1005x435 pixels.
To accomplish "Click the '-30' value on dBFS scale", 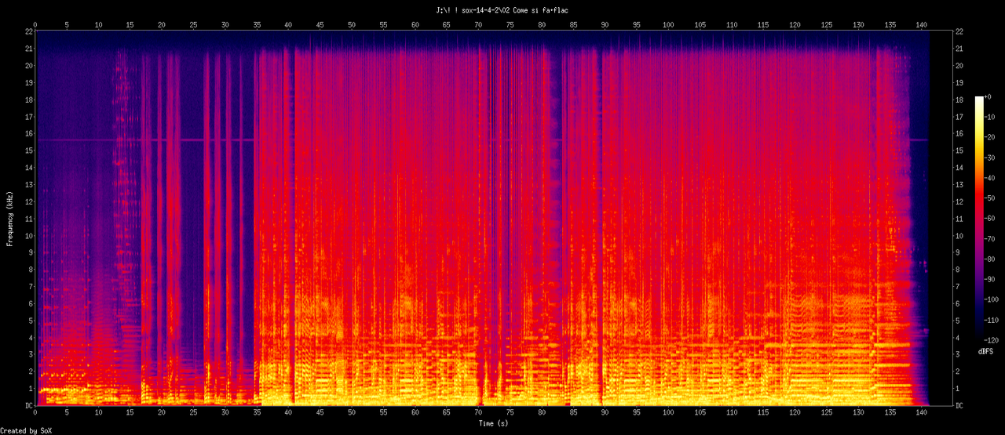I will tap(992, 158).
